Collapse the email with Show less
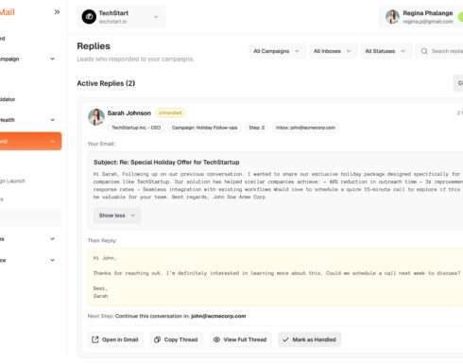The image size is (463, 364). click(117, 216)
